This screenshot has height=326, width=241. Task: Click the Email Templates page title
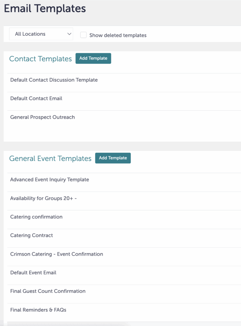[x=45, y=9]
